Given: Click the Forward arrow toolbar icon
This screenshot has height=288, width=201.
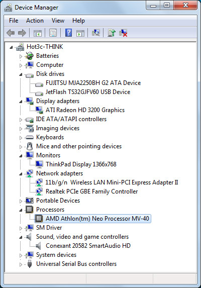Looking at the screenshot, I should (x=22, y=33).
